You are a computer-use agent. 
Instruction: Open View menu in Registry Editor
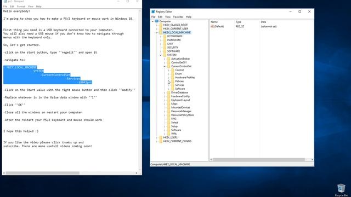168,17
